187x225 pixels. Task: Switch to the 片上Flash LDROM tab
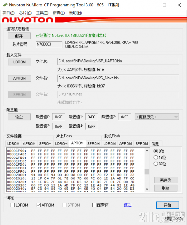click(61, 144)
